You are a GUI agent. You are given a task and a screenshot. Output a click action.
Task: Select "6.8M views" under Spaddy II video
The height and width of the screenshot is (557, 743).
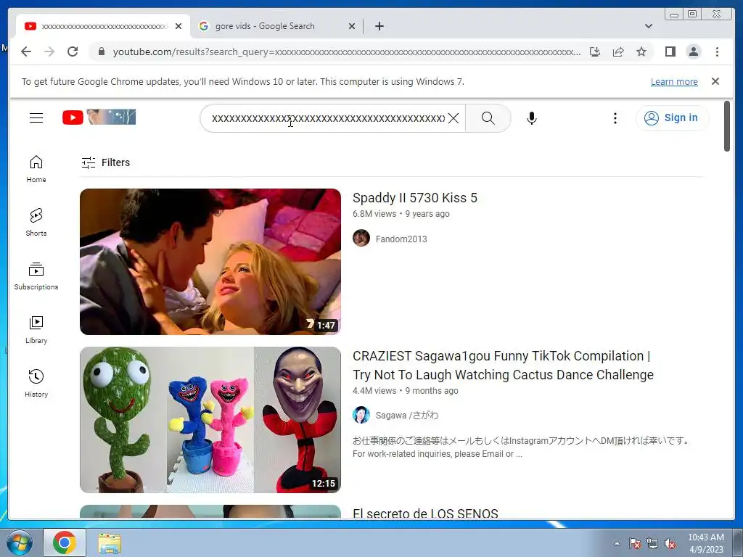pos(374,214)
